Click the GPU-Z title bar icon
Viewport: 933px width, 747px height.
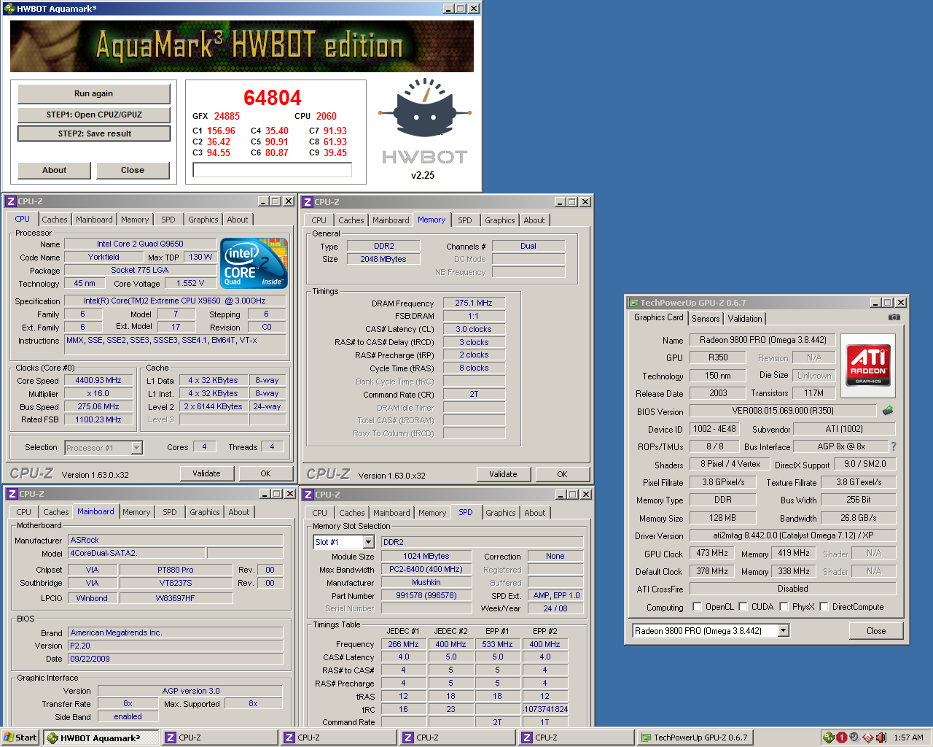633,303
